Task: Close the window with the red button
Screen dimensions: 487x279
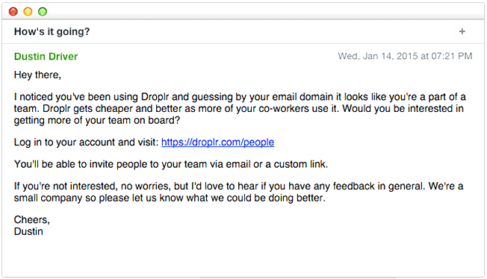Action: click(x=13, y=12)
